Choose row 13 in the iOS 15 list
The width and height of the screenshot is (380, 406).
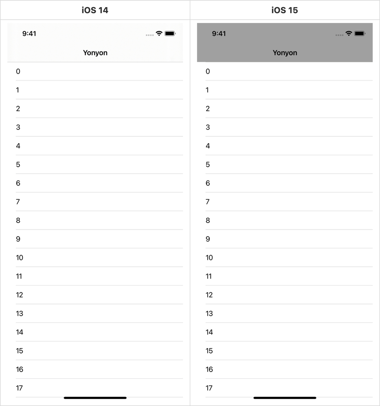click(x=285, y=314)
